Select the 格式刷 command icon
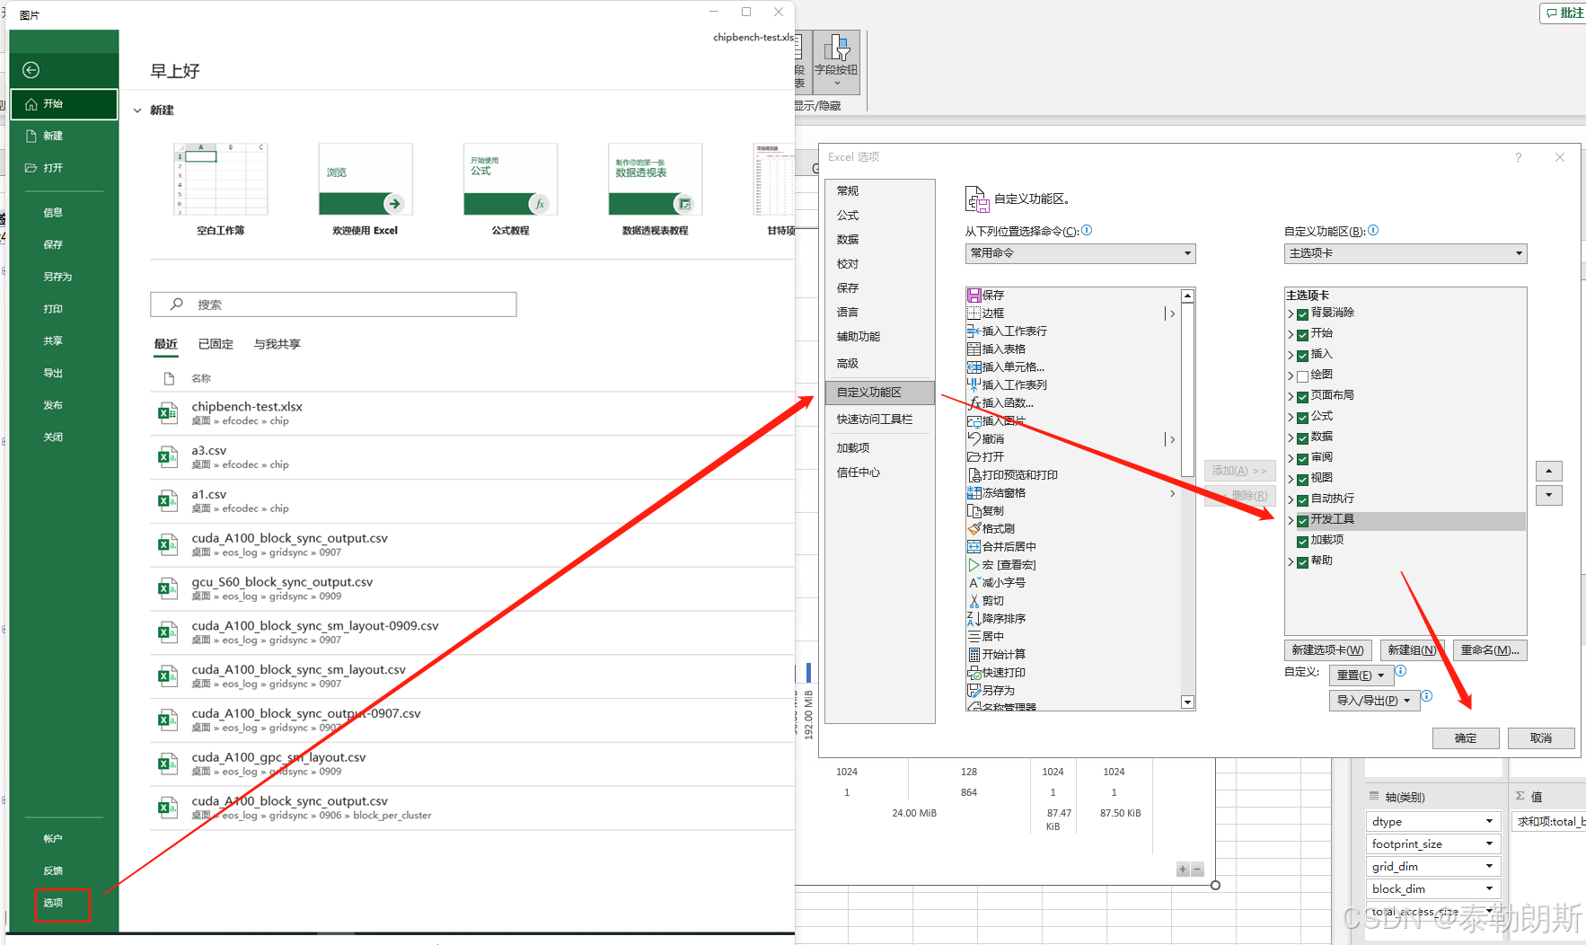This screenshot has height=945, width=1586. click(974, 529)
